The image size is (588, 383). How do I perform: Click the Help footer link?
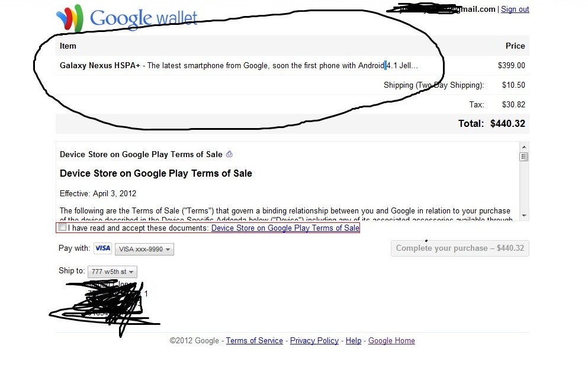(x=354, y=340)
